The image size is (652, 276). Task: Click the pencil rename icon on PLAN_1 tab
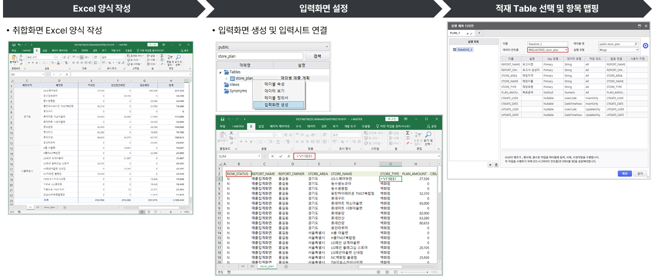click(x=471, y=33)
